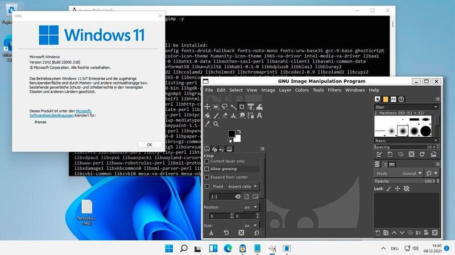The height and width of the screenshot is (255, 455).
Task: Reset Crop tool options to defaults
Action: point(257,233)
